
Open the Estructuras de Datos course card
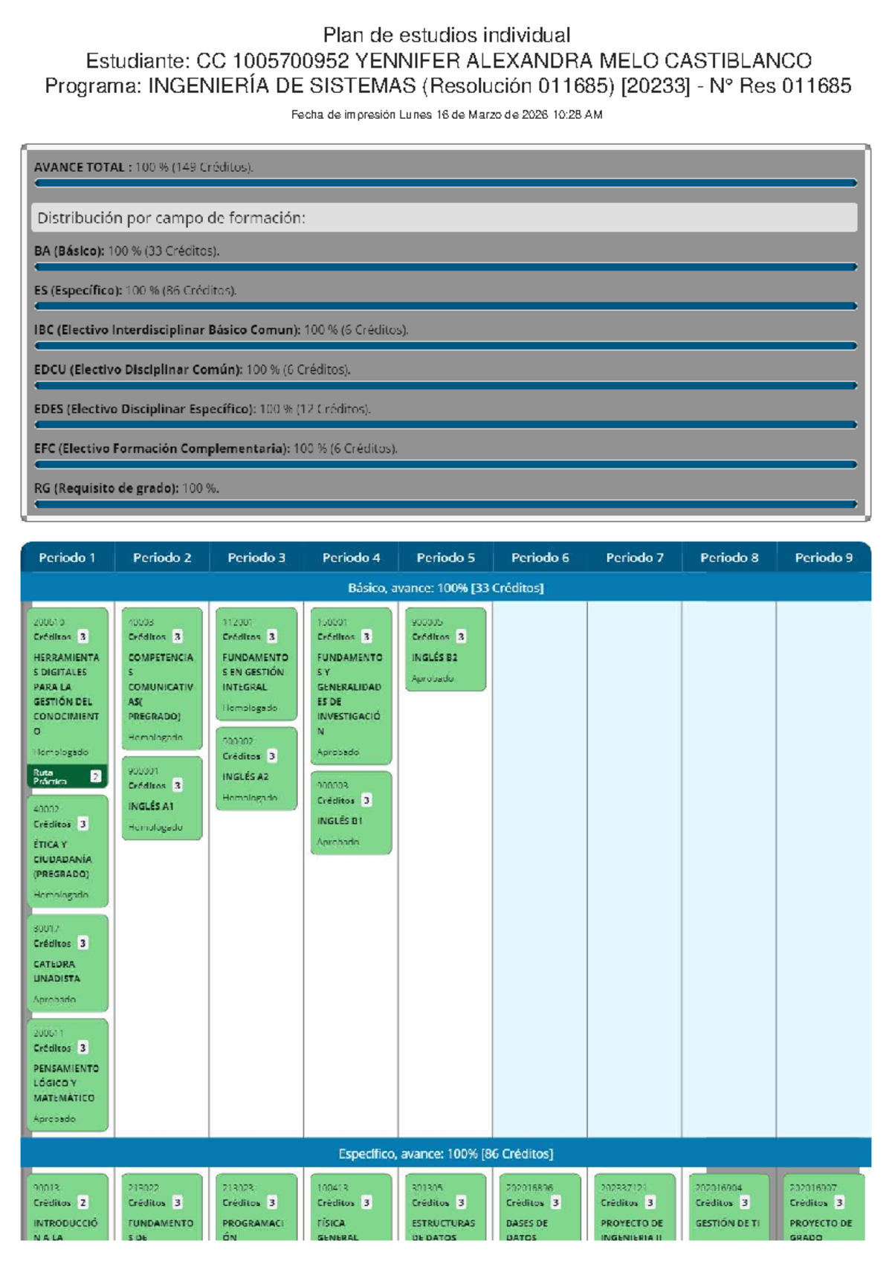(445, 1207)
